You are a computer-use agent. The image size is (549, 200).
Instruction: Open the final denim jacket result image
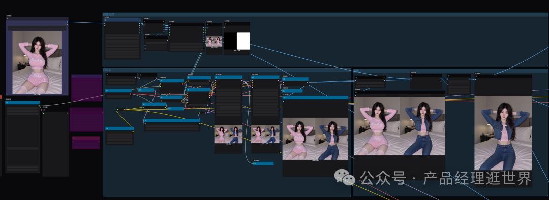503,134
